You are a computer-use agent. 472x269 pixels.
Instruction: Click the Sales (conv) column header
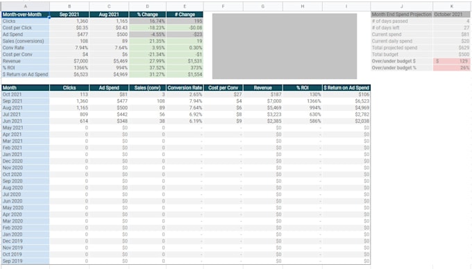[147, 88]
